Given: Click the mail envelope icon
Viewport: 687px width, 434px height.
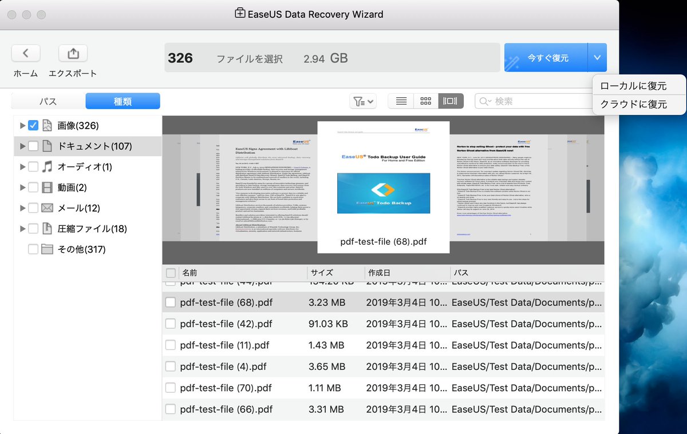Looking at the screenshot, I should click(47, 208).
